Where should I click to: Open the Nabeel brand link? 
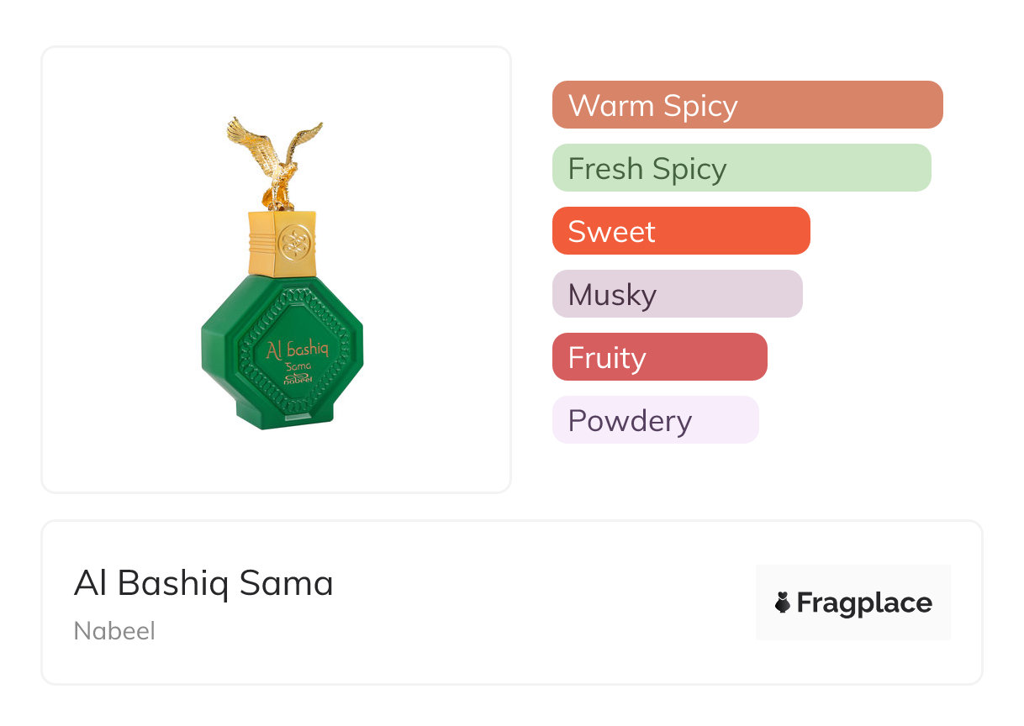pos(114,630)
